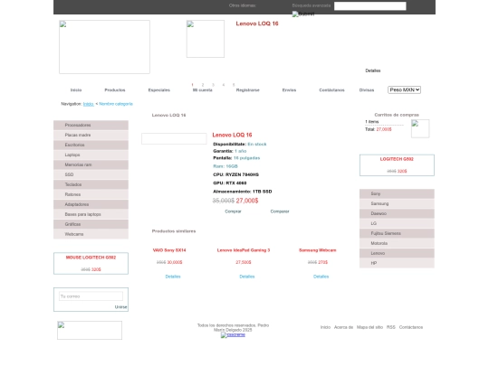The image size is (489, 366).
Task: Open the Contáctanos menu item
Action: (x=331, y=90)
